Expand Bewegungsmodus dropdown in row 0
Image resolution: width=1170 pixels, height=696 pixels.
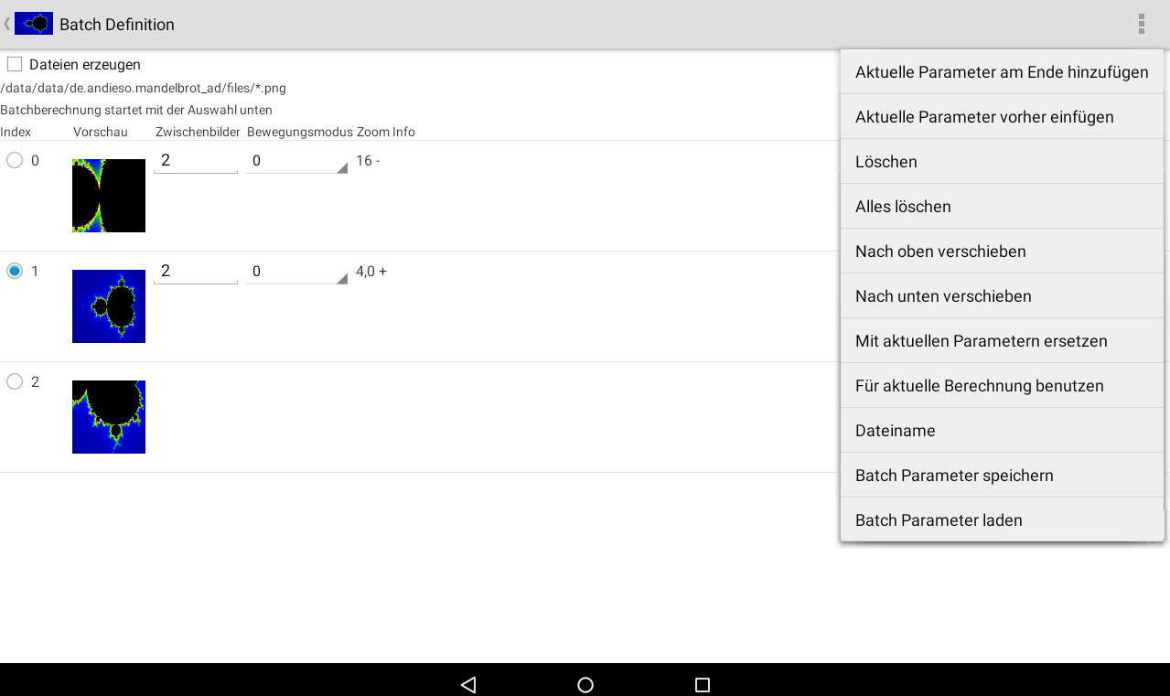click(295, 161)
